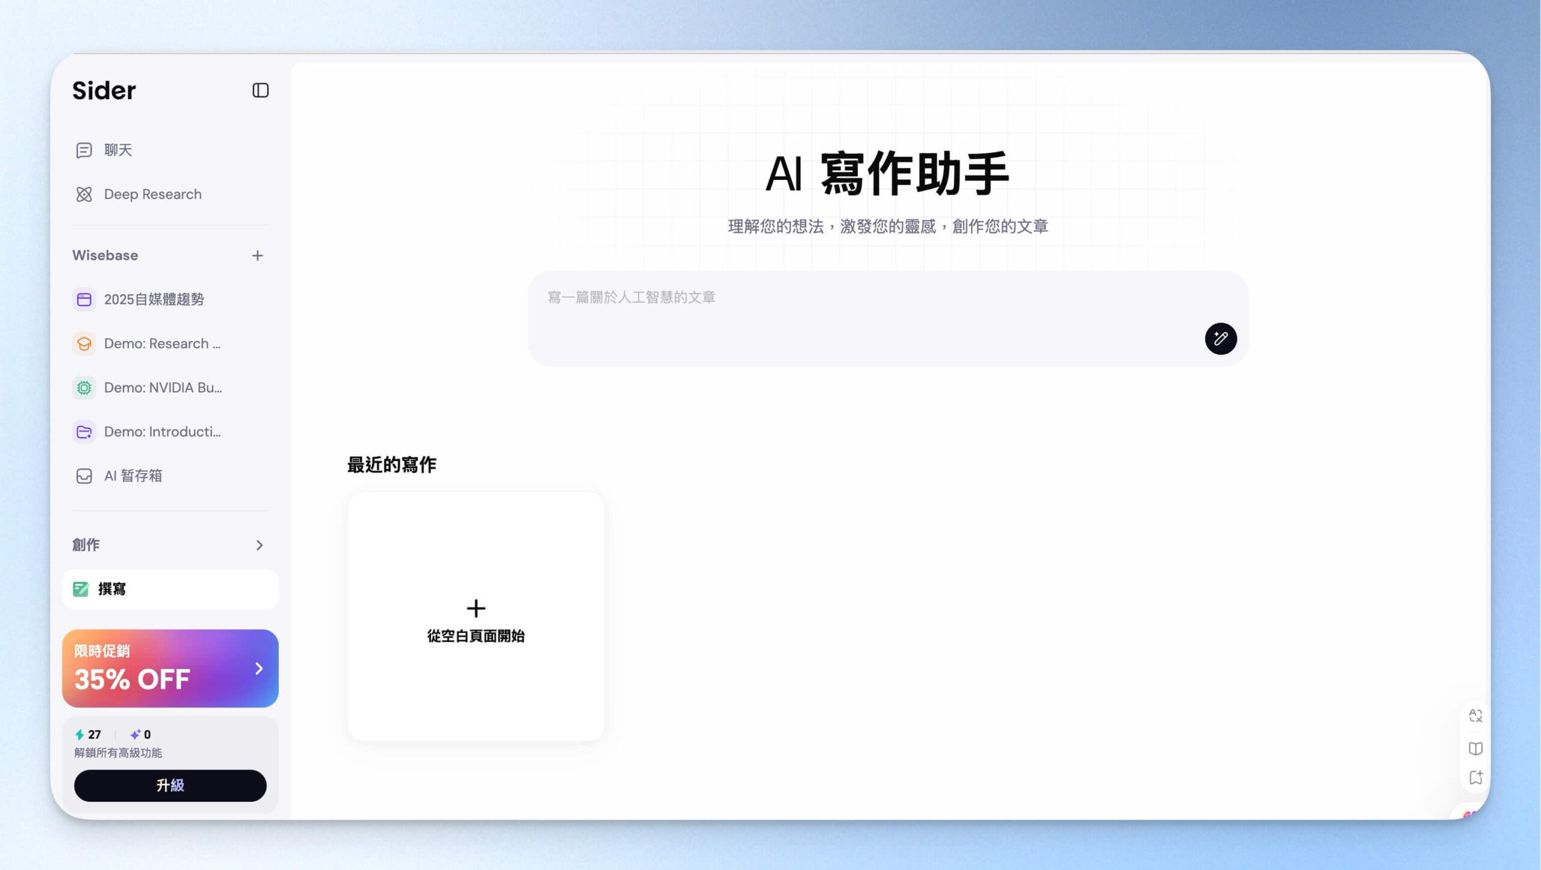1541x870 pixels.
Task: Click 解鎖所有高級功能 text
Action: click(x=118, y=753)
